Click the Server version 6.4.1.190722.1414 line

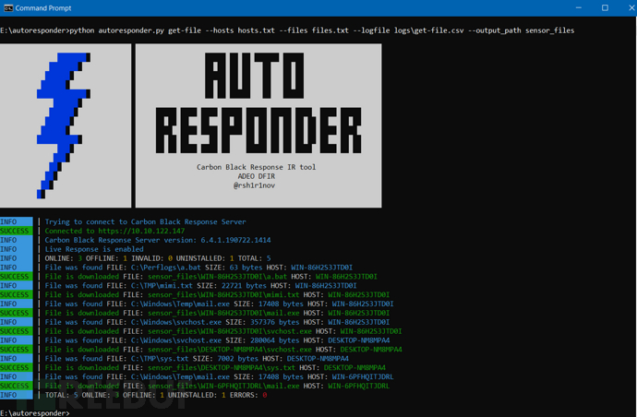tap(158, 240)
